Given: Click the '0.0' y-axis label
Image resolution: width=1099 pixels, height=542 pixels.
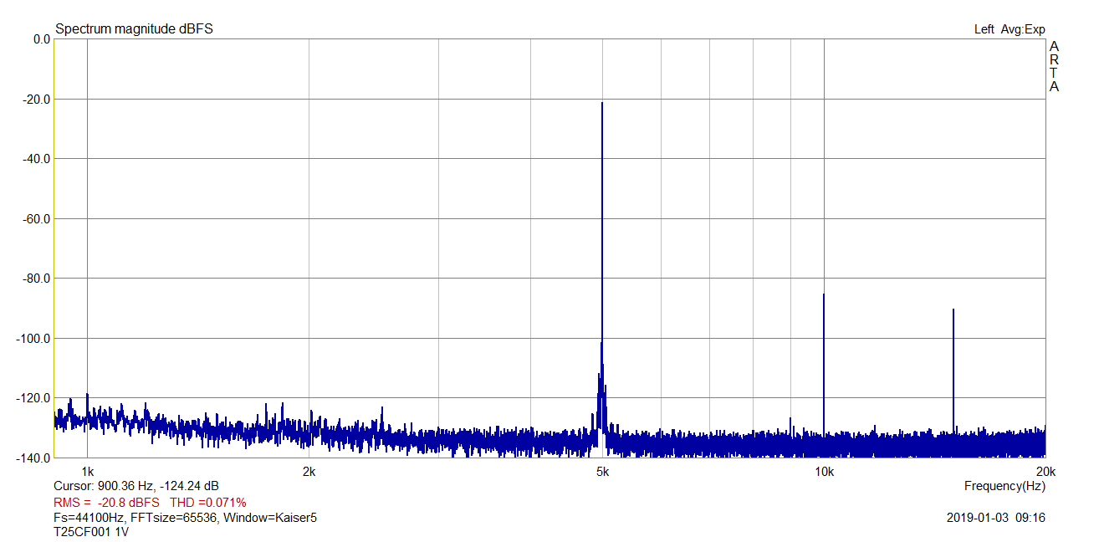Looking at the screenshot, I should coord(41,39).
